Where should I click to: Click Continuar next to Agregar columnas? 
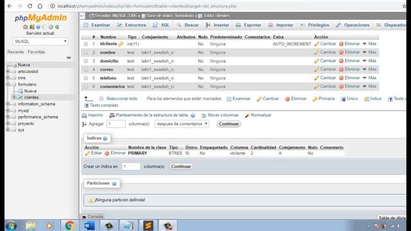point(229,124)
